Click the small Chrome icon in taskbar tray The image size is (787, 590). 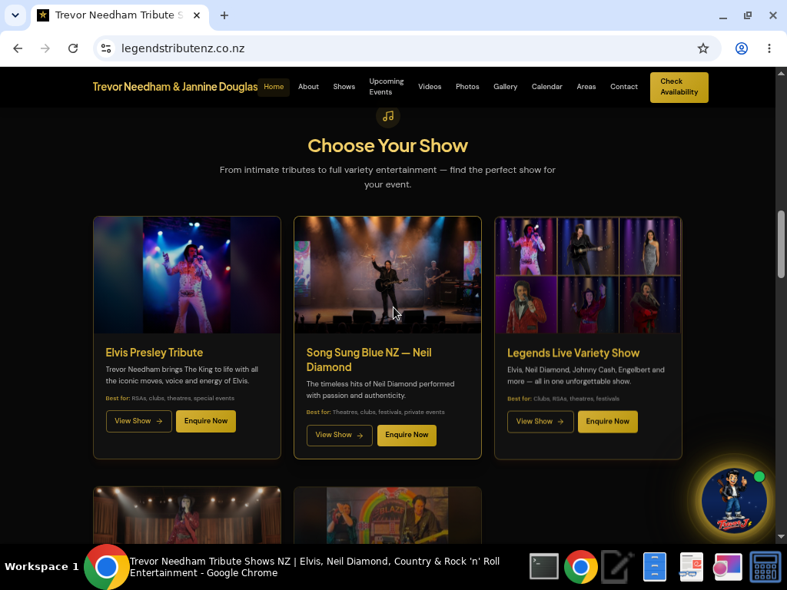[x=581, y=567]
